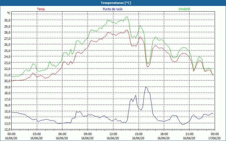
Task: Click the 29,0 y-axis value
Action: click(7, 26)
